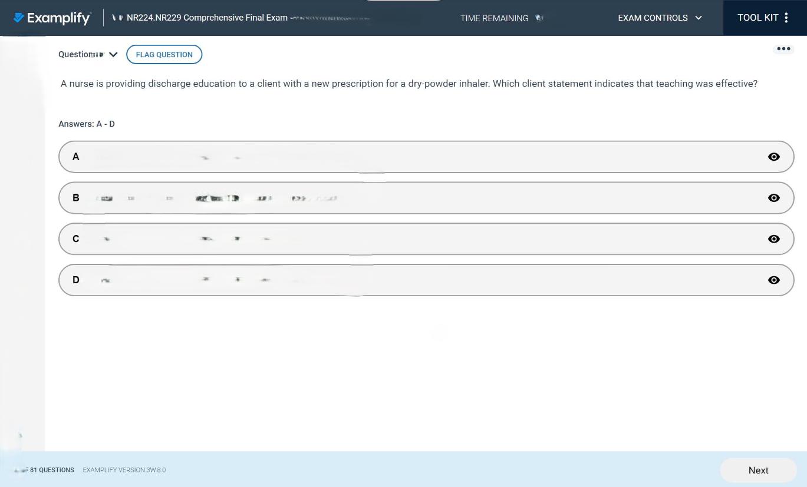This screenshot has height=487, width=807.
Task: Click the question text about dry-powder inhaler
Action: click(409, 84)
